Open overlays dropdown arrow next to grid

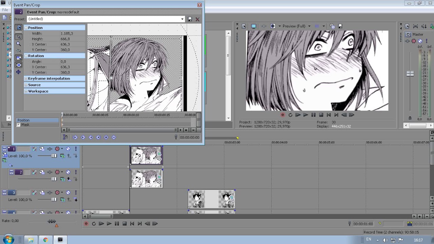pos(324,26)
